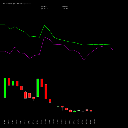Select the red candle for 30 Apr

click(x=42, y=83)
